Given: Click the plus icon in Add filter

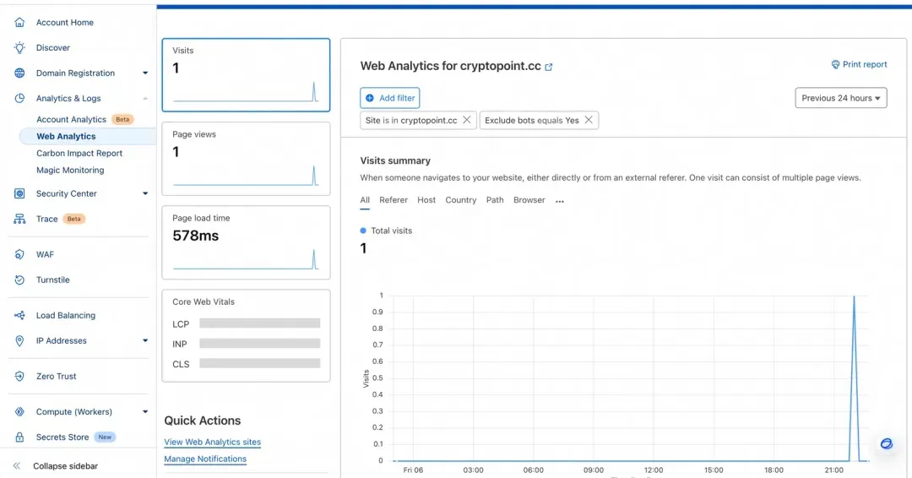Looking at the screenshot, I should (x=370, y=98).
